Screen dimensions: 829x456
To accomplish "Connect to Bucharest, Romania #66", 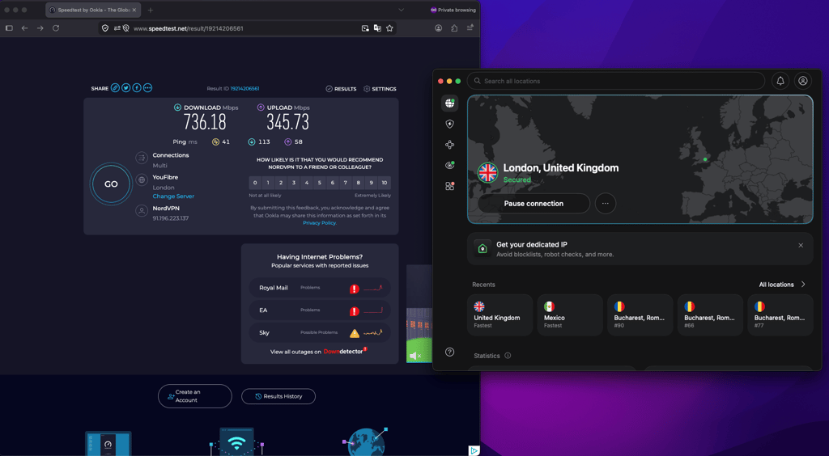I will (710, 315).
